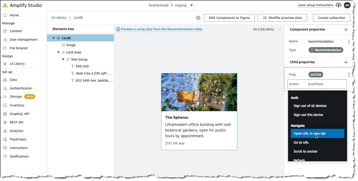The width and height of the screenshot is (358, 181).
Task: Add a component property with plus icon
Action: click(x=346, y=30)
